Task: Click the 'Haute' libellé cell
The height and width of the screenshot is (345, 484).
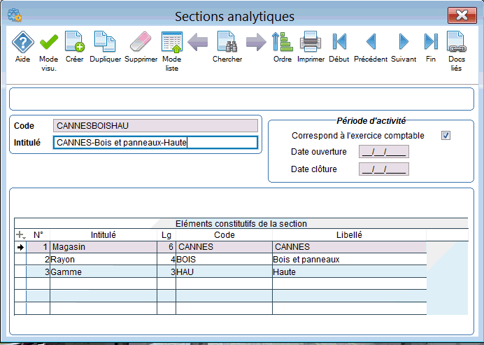Action: (x=350, y=272)
